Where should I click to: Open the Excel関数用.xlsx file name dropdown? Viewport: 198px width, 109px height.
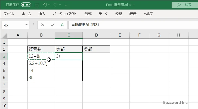coord(134,5)
